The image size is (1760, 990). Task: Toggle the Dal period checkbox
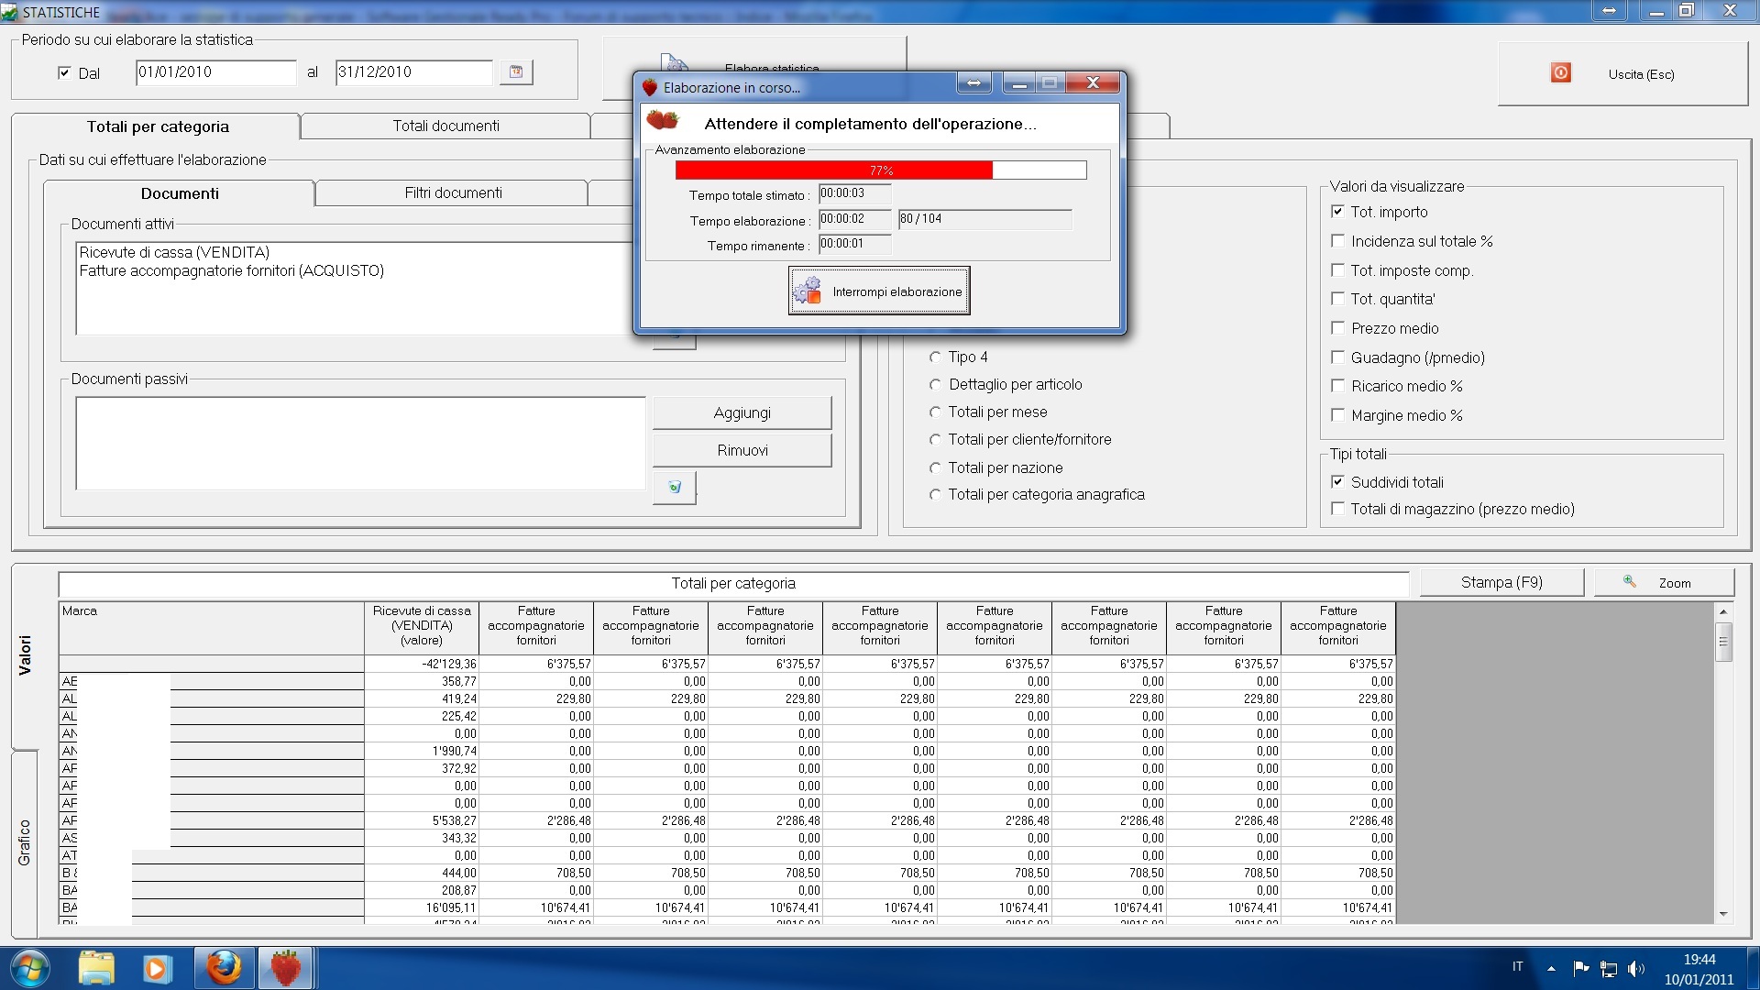click(x=64, y=72)
